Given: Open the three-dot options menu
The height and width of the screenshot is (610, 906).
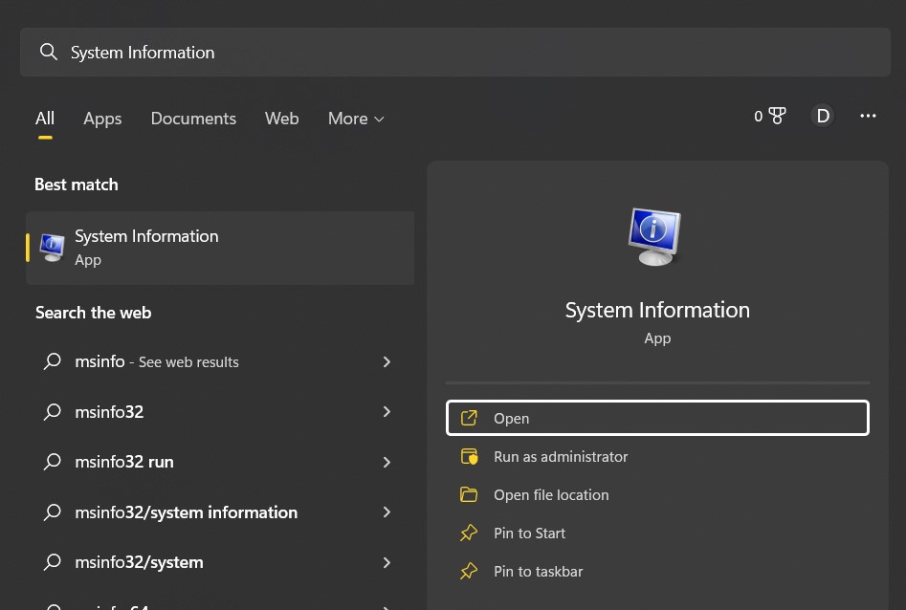Looking at the screenshot, I should coord(868,116).
